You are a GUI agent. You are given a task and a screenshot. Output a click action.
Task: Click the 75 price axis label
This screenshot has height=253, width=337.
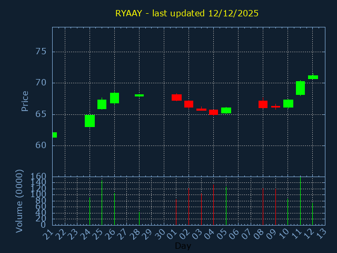(x=41, y=52)
